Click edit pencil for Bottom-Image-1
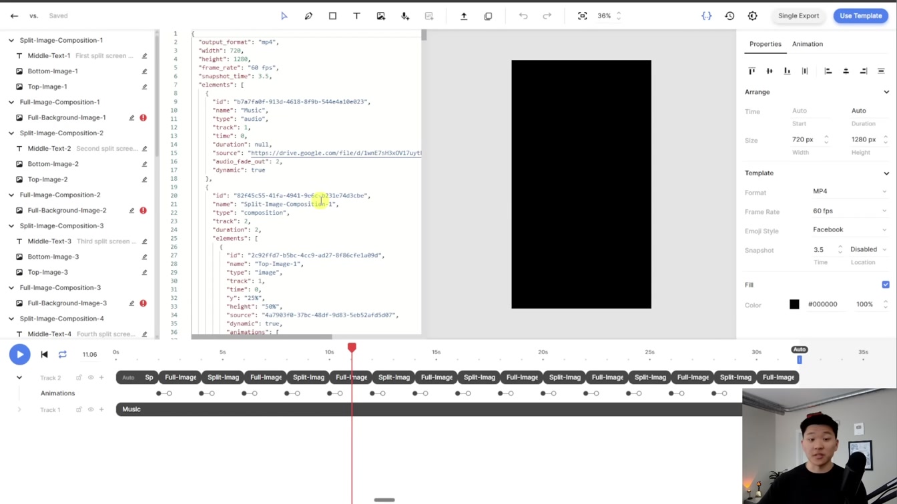 coord(144,71)
